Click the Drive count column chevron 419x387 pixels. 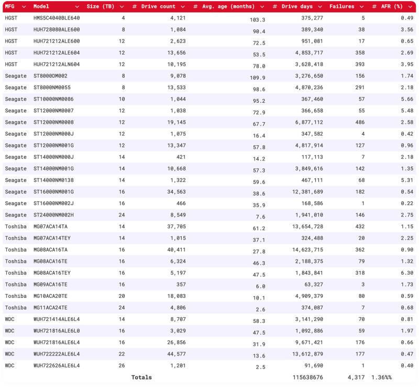pos(183,7)
